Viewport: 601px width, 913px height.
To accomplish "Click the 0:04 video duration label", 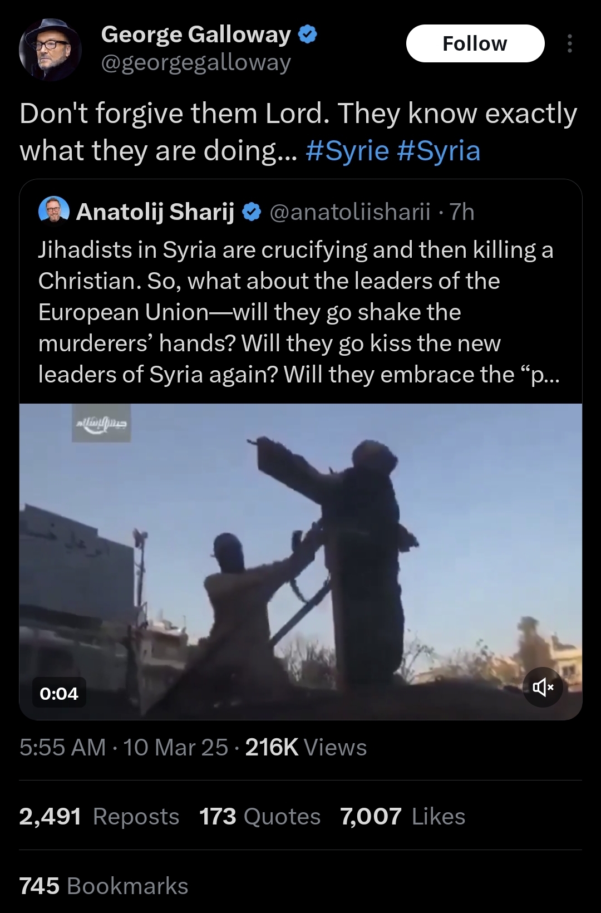I will coord(59,693).
